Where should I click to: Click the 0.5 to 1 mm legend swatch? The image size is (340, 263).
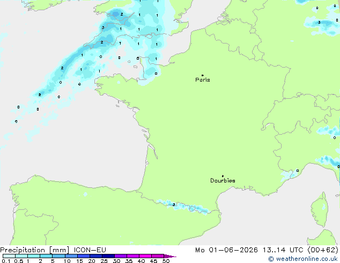click(x=21, y=256)
